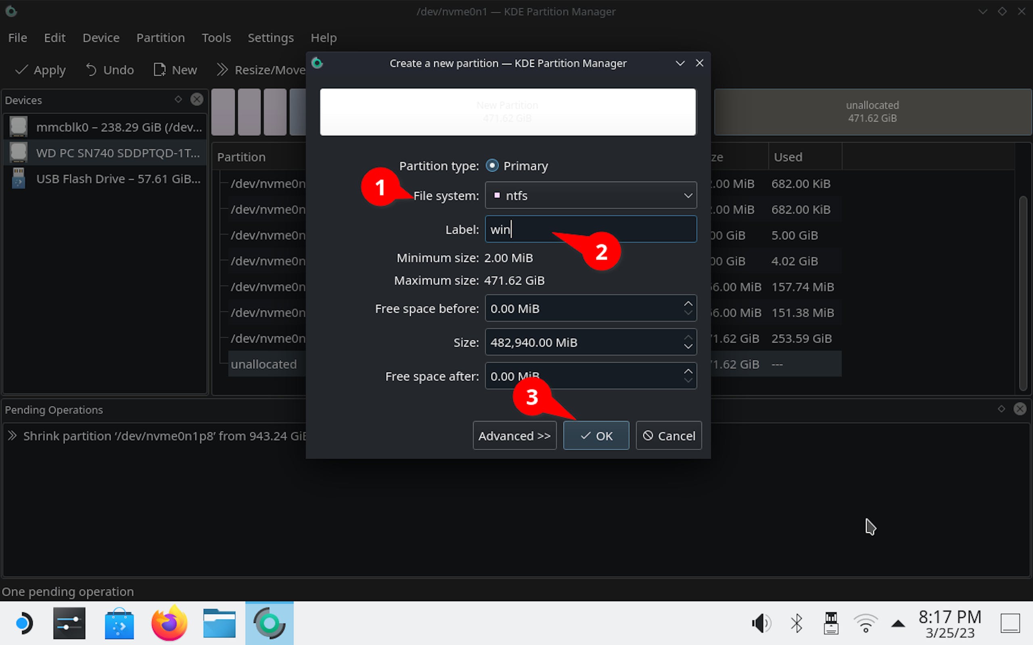
Task: Open the volume tray icon
Action: [761, 623]
